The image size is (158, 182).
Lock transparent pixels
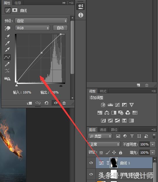[101, 152]
